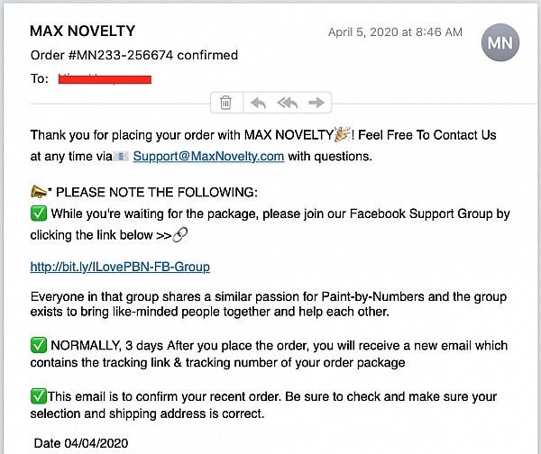Click the megaphone emoji before PLEASE NOTE
This screenshot has width=541, height=454.
(38, 191)
